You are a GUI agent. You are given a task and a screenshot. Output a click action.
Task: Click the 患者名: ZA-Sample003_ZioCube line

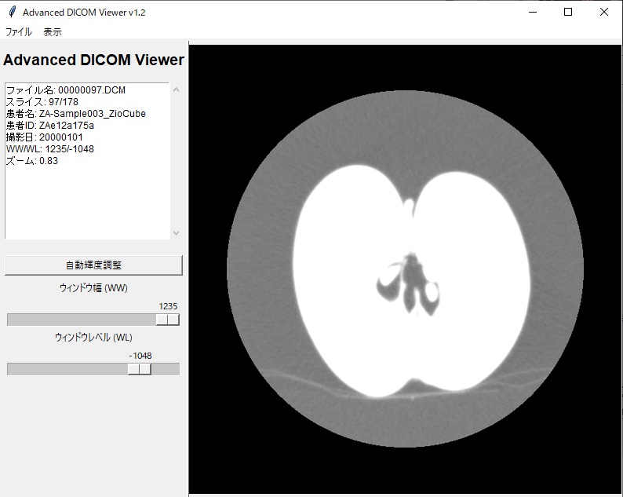76,114
